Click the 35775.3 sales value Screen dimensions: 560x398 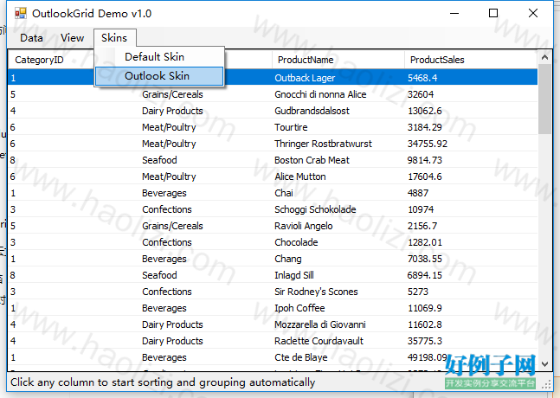[425, 341]
